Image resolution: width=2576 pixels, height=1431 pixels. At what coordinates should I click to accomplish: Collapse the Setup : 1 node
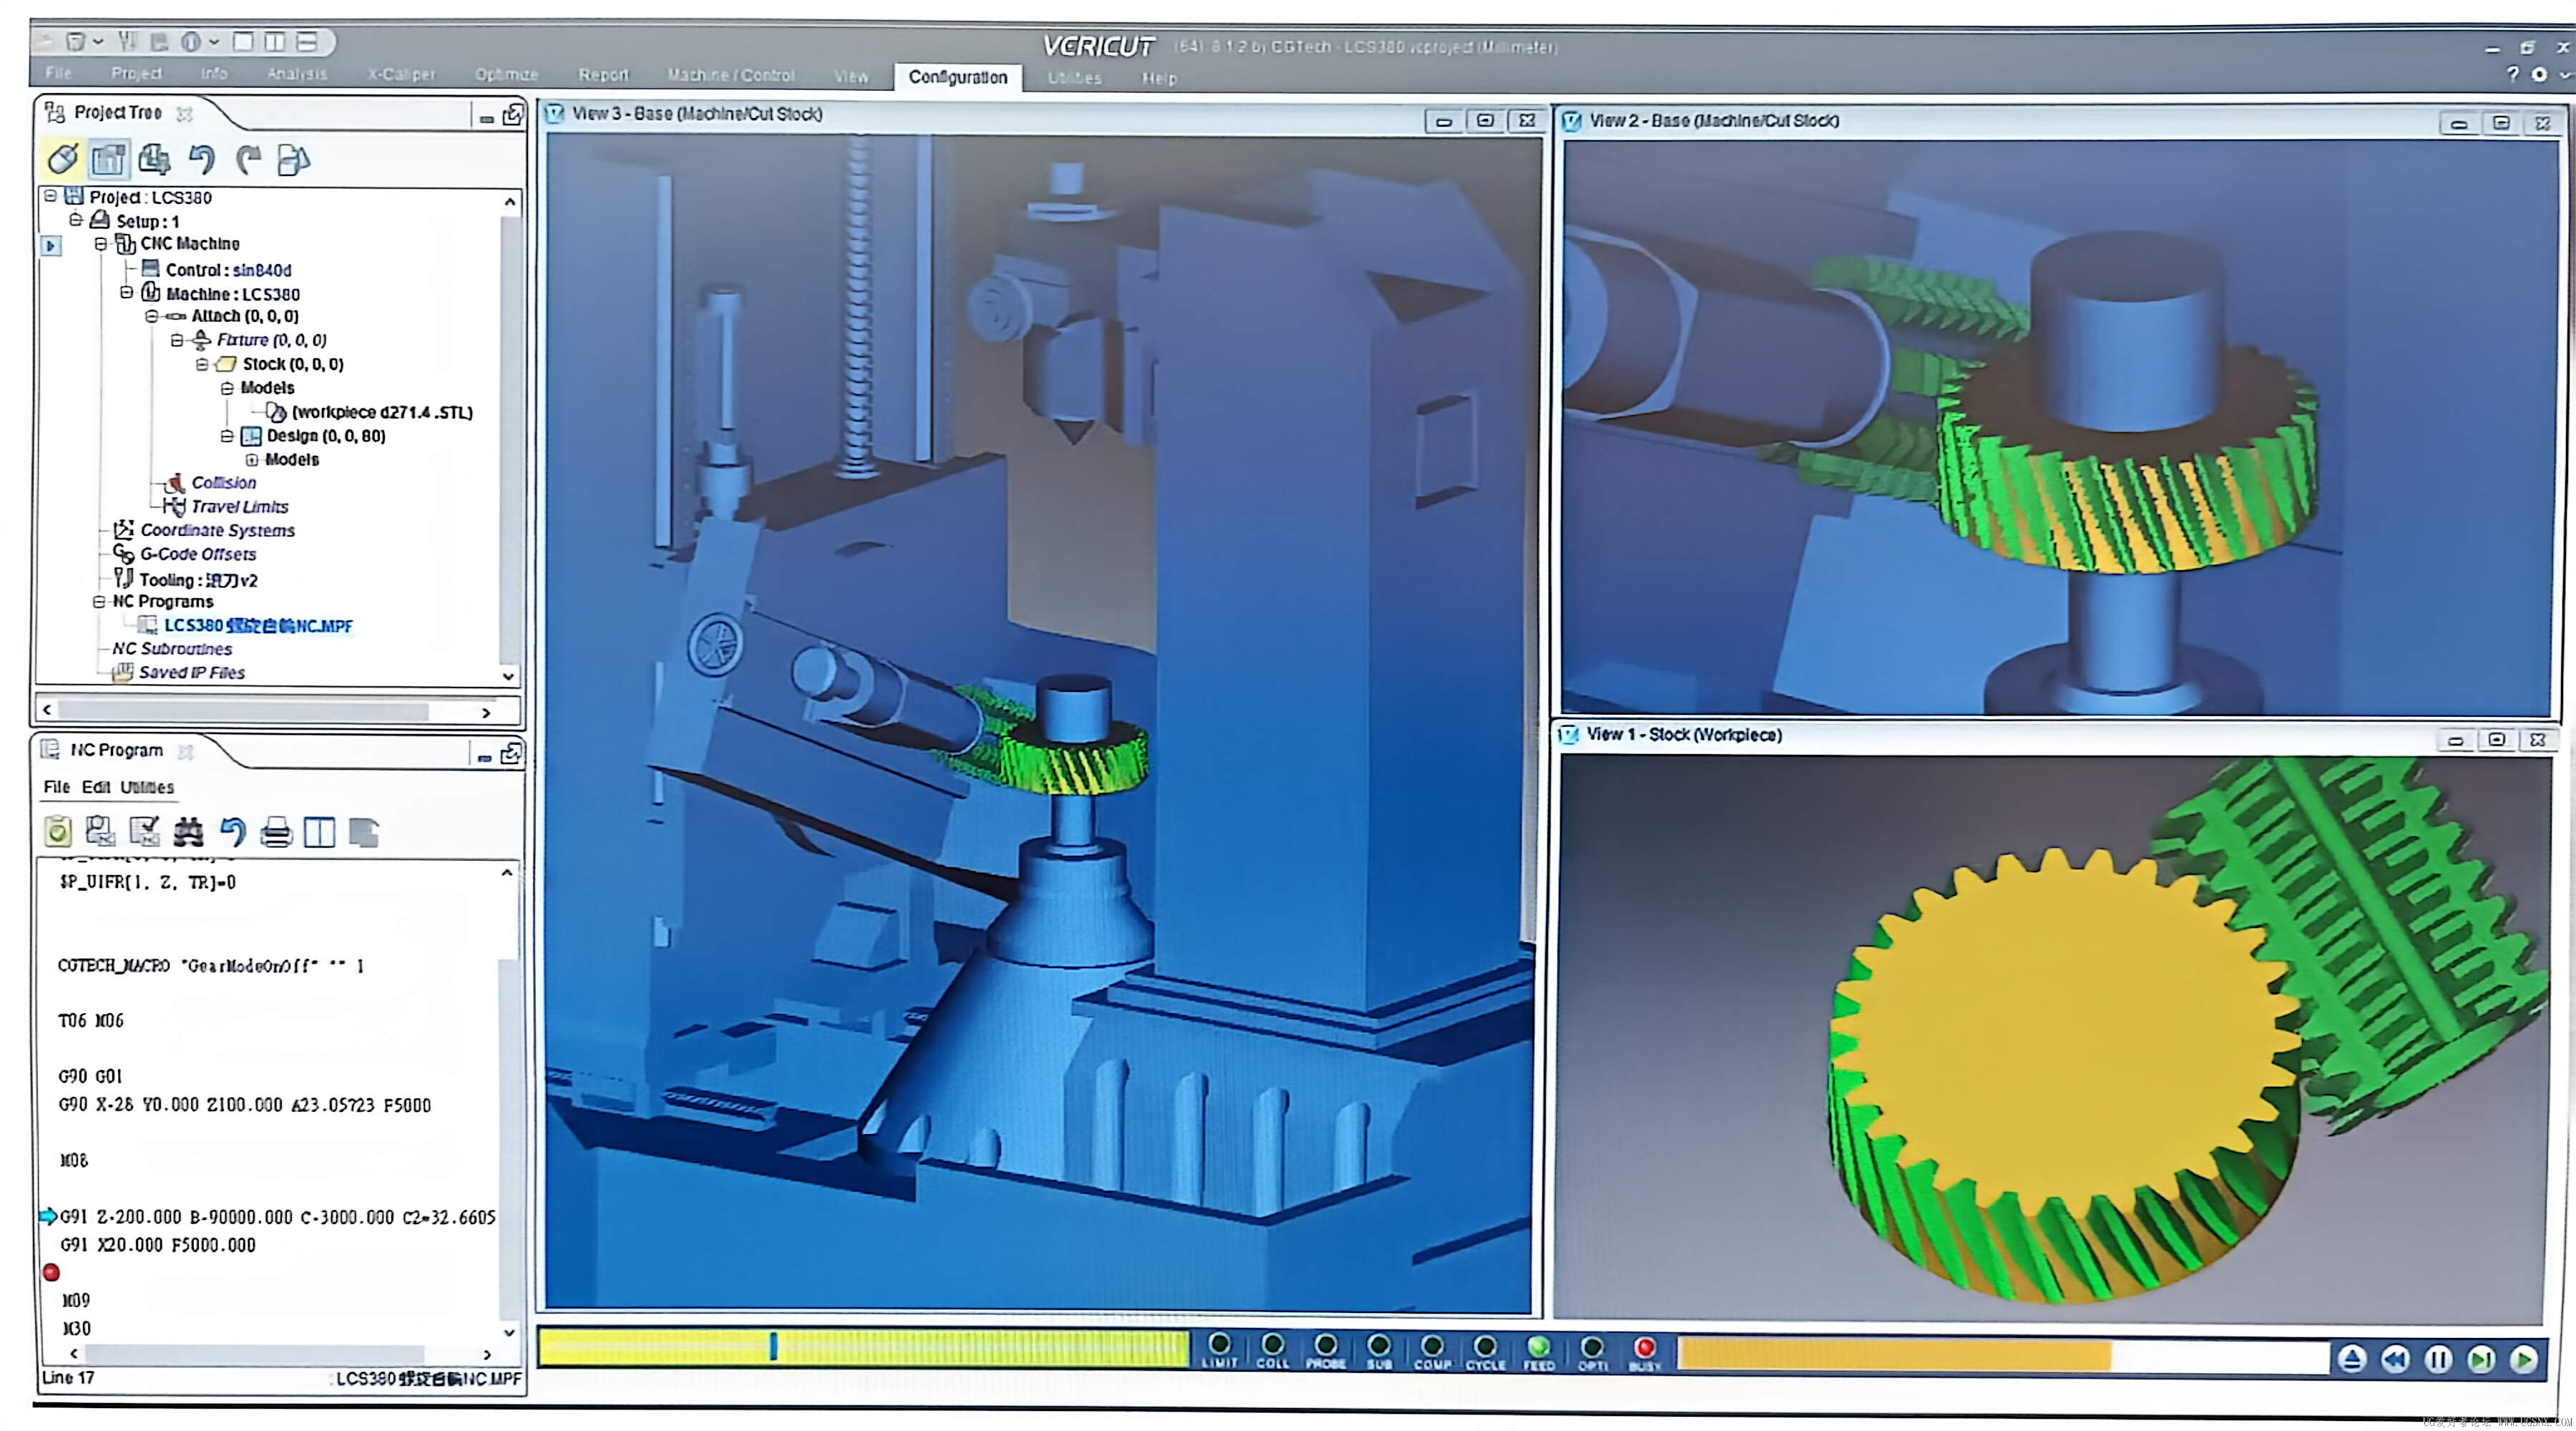76,219
